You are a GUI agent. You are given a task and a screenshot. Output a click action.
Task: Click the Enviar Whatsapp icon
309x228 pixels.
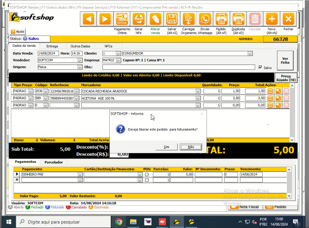tap(205, 19)
